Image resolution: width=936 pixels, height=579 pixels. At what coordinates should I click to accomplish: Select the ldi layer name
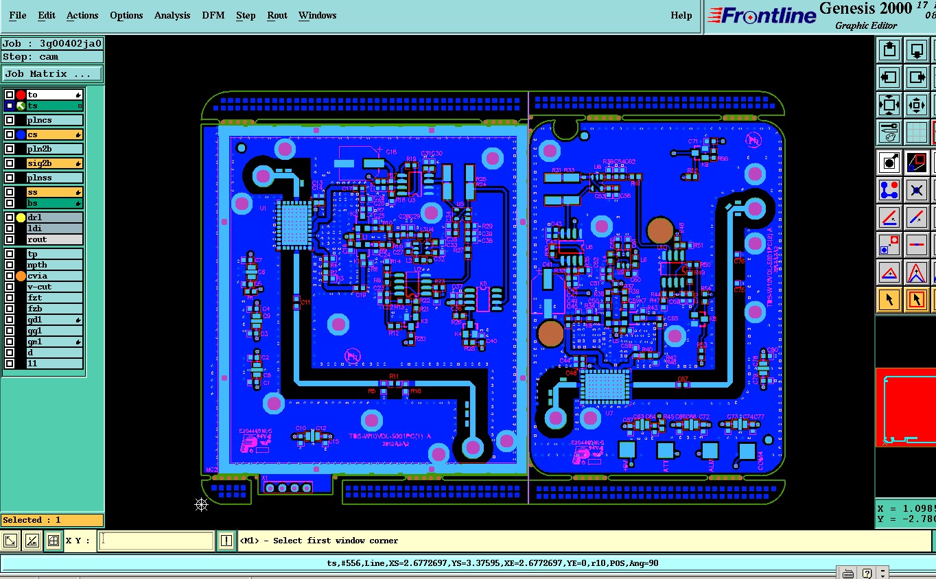click(55, 228)
